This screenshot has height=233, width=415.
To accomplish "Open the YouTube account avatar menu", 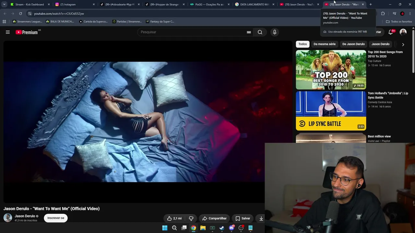I will 403,32.
